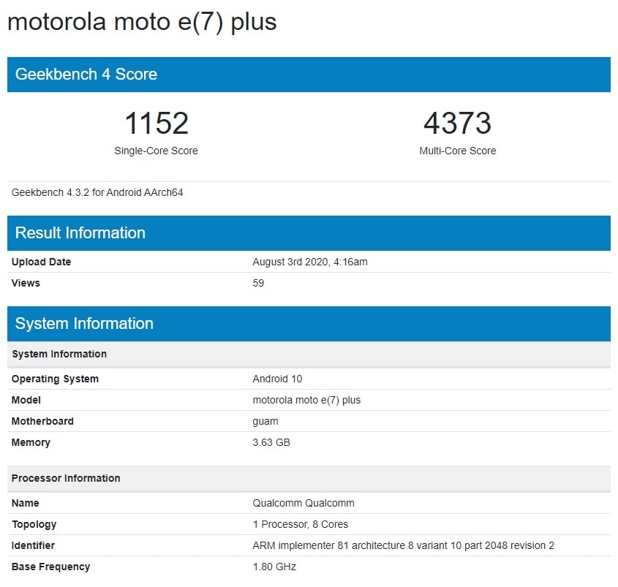
Task: Select the upload date August 3rd 2020, 4:16am
Action: click(x=310, y=262)
